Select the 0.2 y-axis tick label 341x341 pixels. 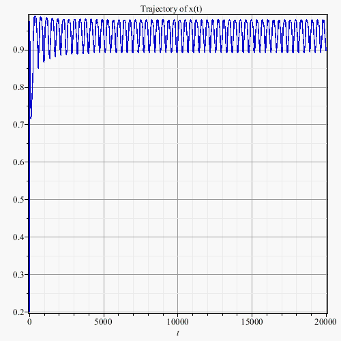pyautogui.click(x=18, y=312)
